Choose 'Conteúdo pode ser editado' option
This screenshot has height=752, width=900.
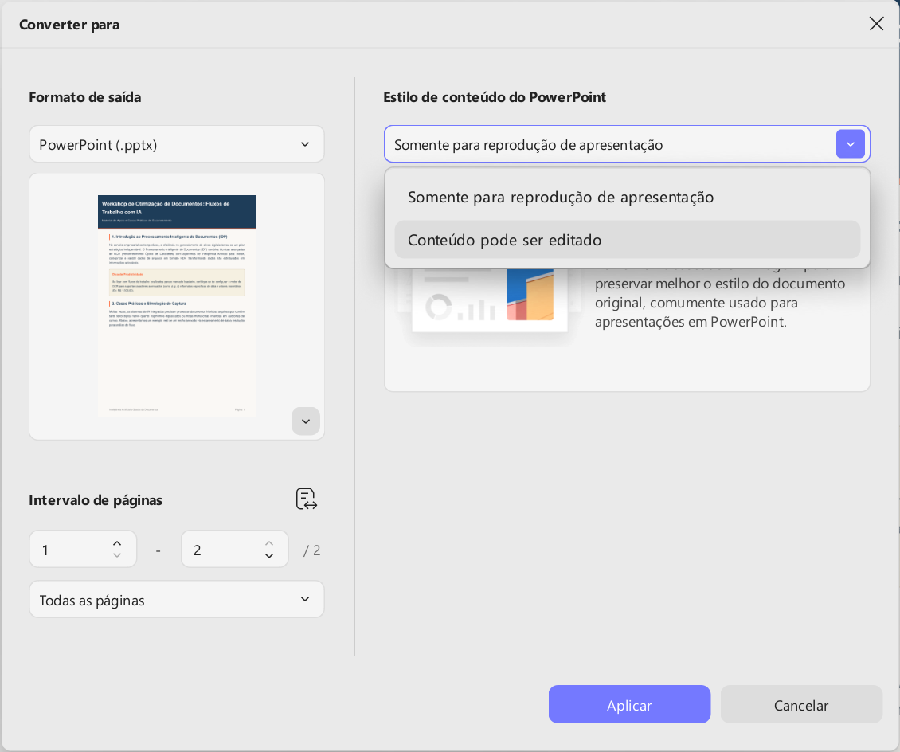pyautogui.click(x=627, y=240)
